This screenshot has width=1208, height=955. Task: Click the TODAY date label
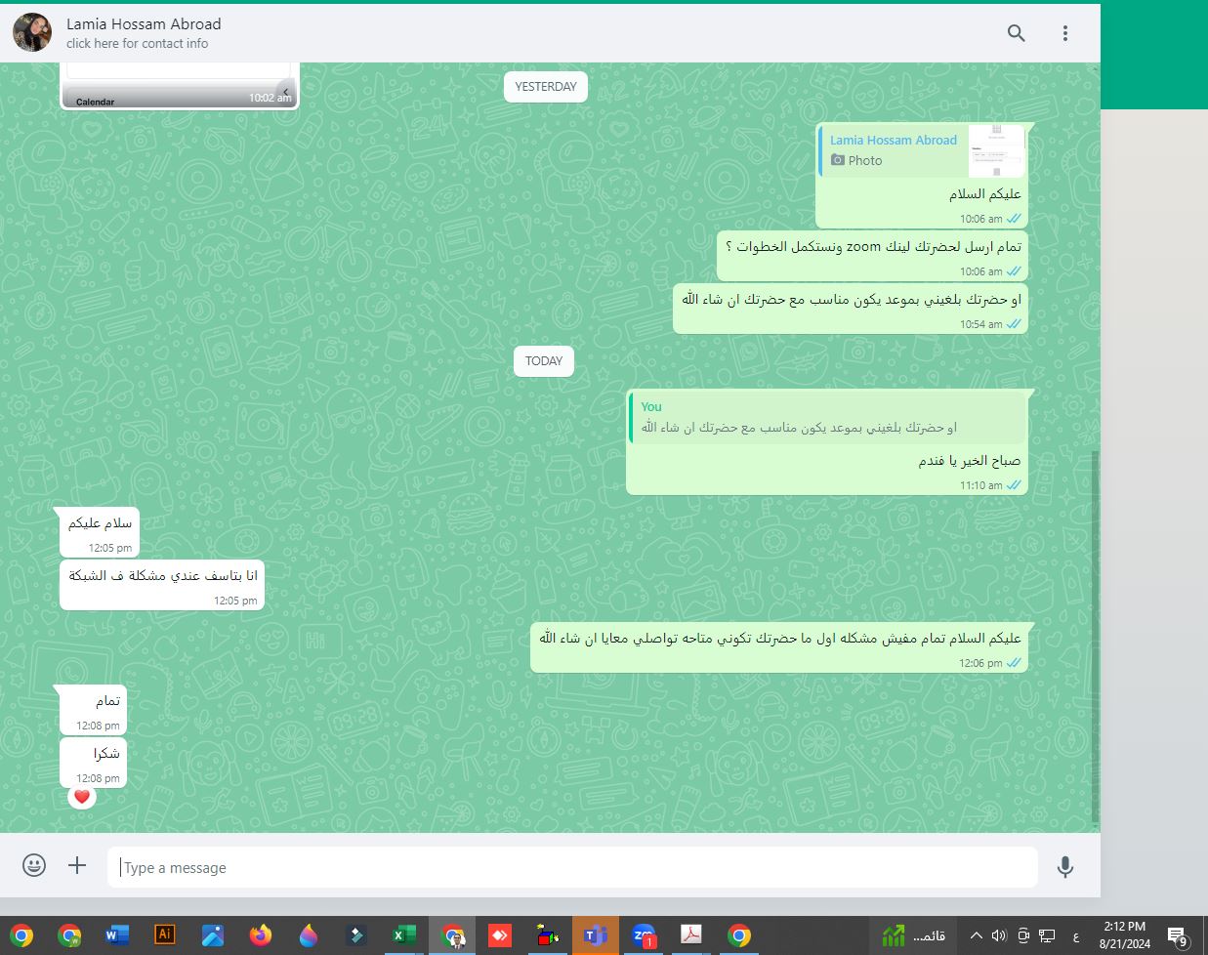544,360
